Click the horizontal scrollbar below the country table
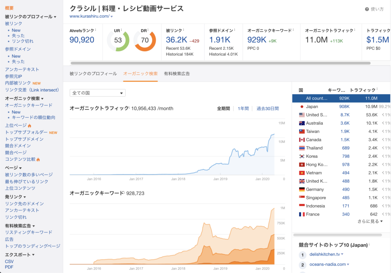The width and height of the screenshot is (392, 273). click(x=338, y=235)
